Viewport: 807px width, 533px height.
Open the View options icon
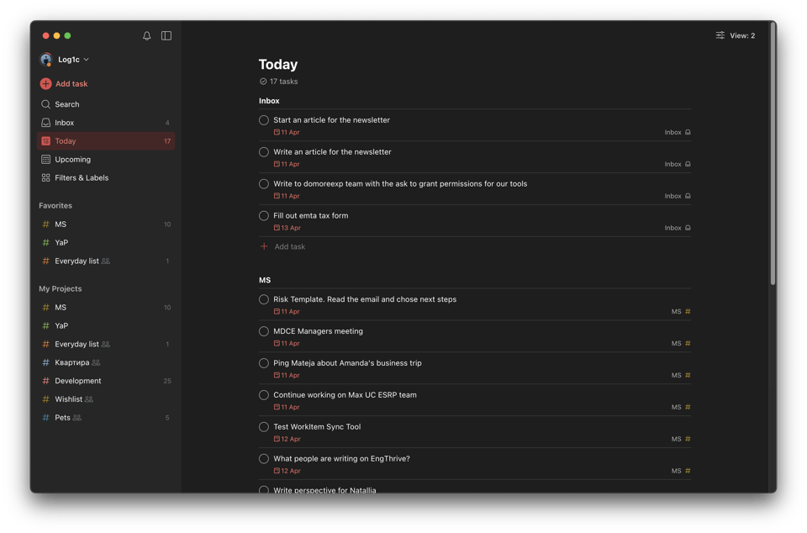[x=720, y=36]
